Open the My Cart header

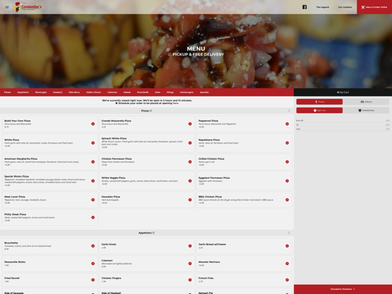coord(343,92)
